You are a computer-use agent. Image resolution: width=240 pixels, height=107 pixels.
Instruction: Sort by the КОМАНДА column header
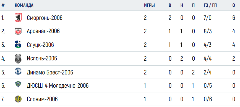tap(24, 5)
